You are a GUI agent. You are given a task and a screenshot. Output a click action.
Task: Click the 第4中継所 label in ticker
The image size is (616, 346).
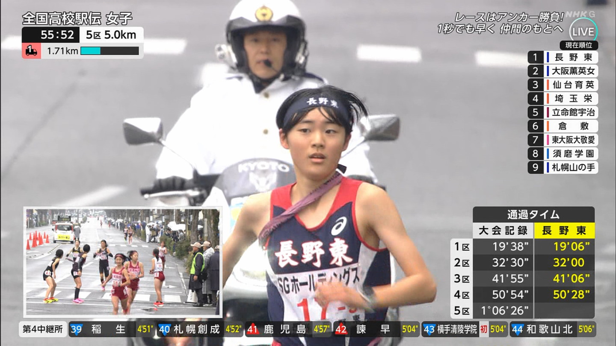43,329
